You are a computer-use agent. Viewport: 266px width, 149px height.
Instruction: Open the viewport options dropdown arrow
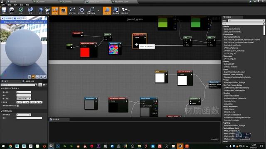(2, 18)
